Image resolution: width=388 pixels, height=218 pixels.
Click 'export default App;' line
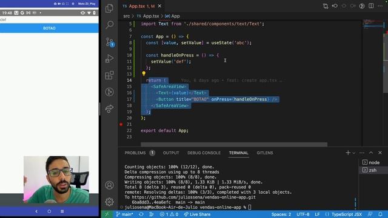pyautogui.click(x=164, y=131)
